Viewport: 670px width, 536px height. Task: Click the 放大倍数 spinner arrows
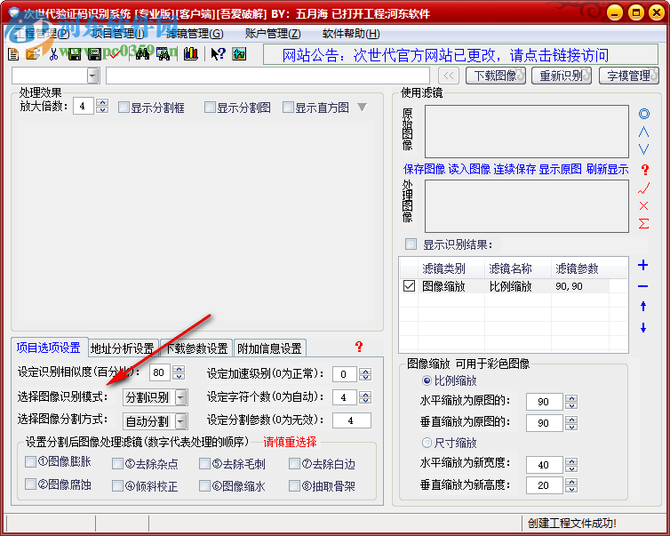point(102,106)
